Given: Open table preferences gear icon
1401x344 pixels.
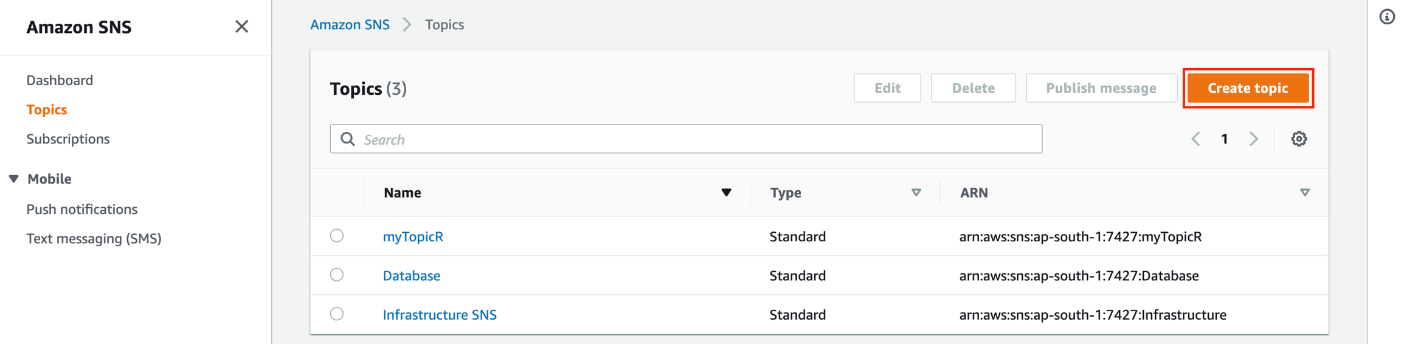Looking at the screenshot, I should point(1299,139).
